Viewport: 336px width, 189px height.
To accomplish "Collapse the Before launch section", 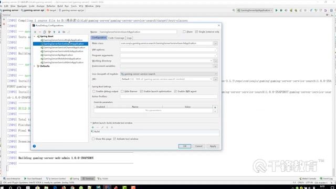I will [91, 123].
